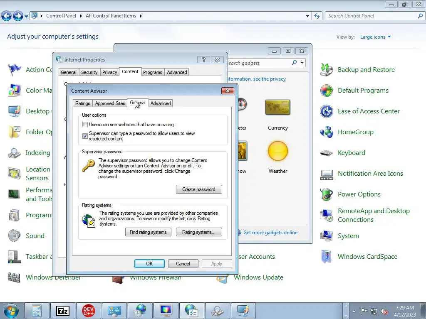The image size is (426, 319).
Task: Click Get more gadgets online link
Action: click(270, 233)
